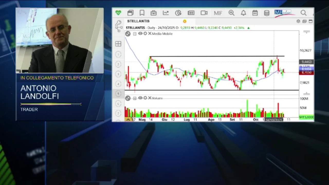Click the STELLANTIS title tab

138,21
